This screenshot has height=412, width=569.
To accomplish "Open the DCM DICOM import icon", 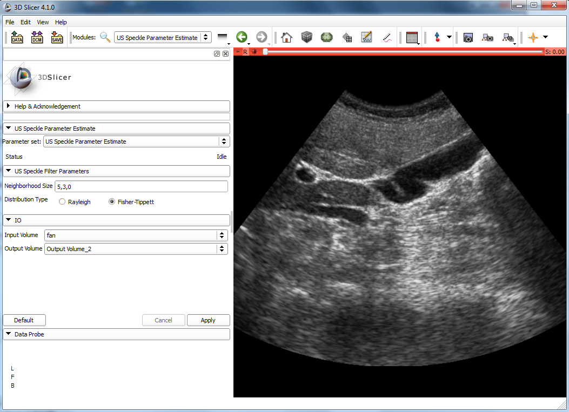I will (x=37, y=37).
